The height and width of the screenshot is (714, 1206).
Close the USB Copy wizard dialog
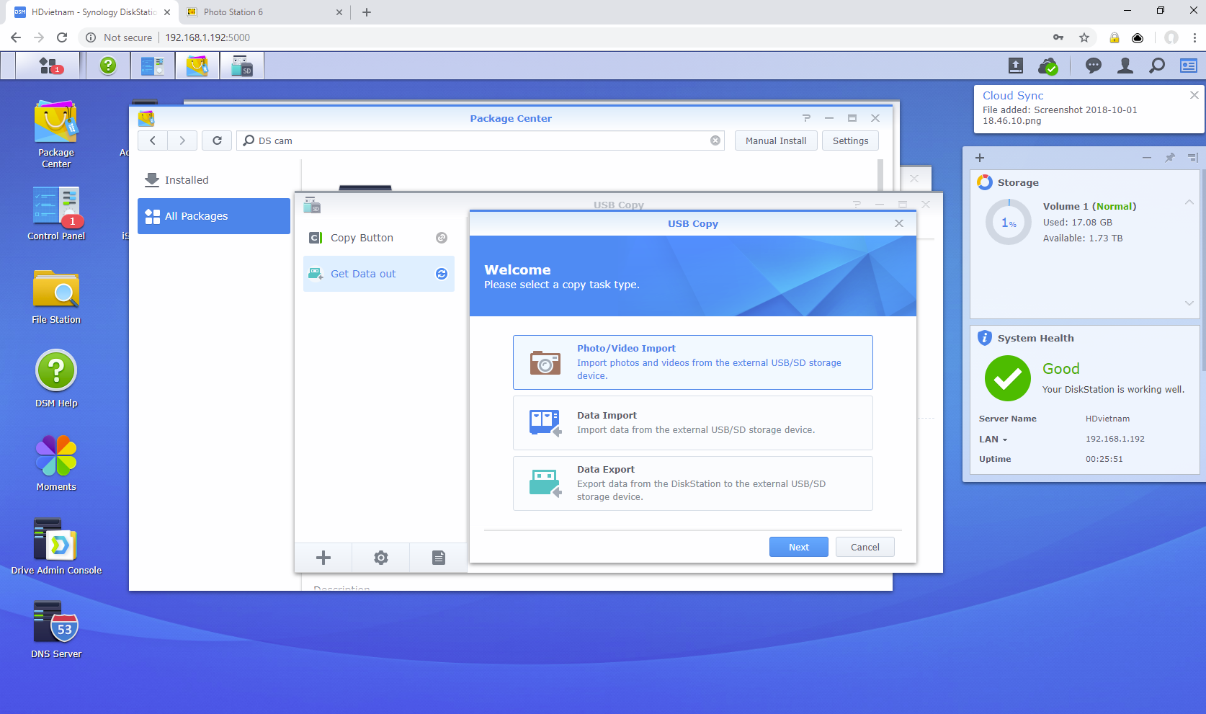[899, 223]
